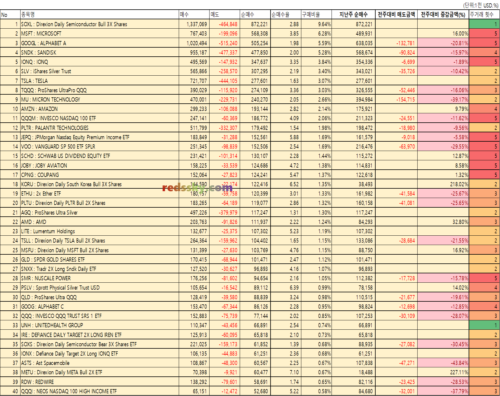Select green trade count cell in UNH row
Viewport: 500px width, 396px height.
click(484, 325)
